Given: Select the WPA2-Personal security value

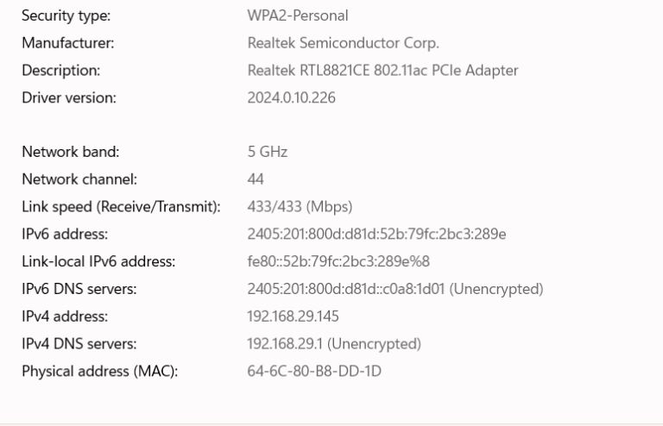Looking at the screenshot, I should tap(298, 16).
